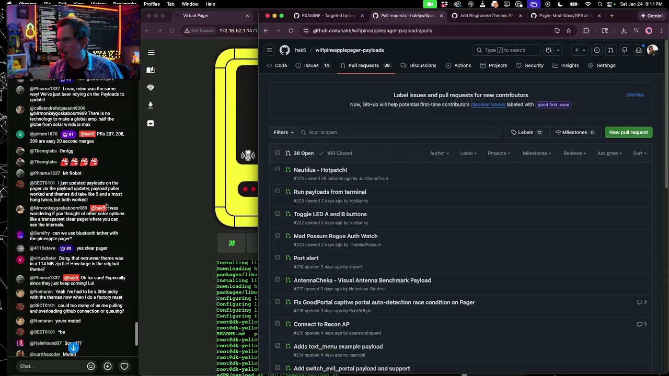
Task: Open GitHub user avatar menu
Action: (652, 50)
